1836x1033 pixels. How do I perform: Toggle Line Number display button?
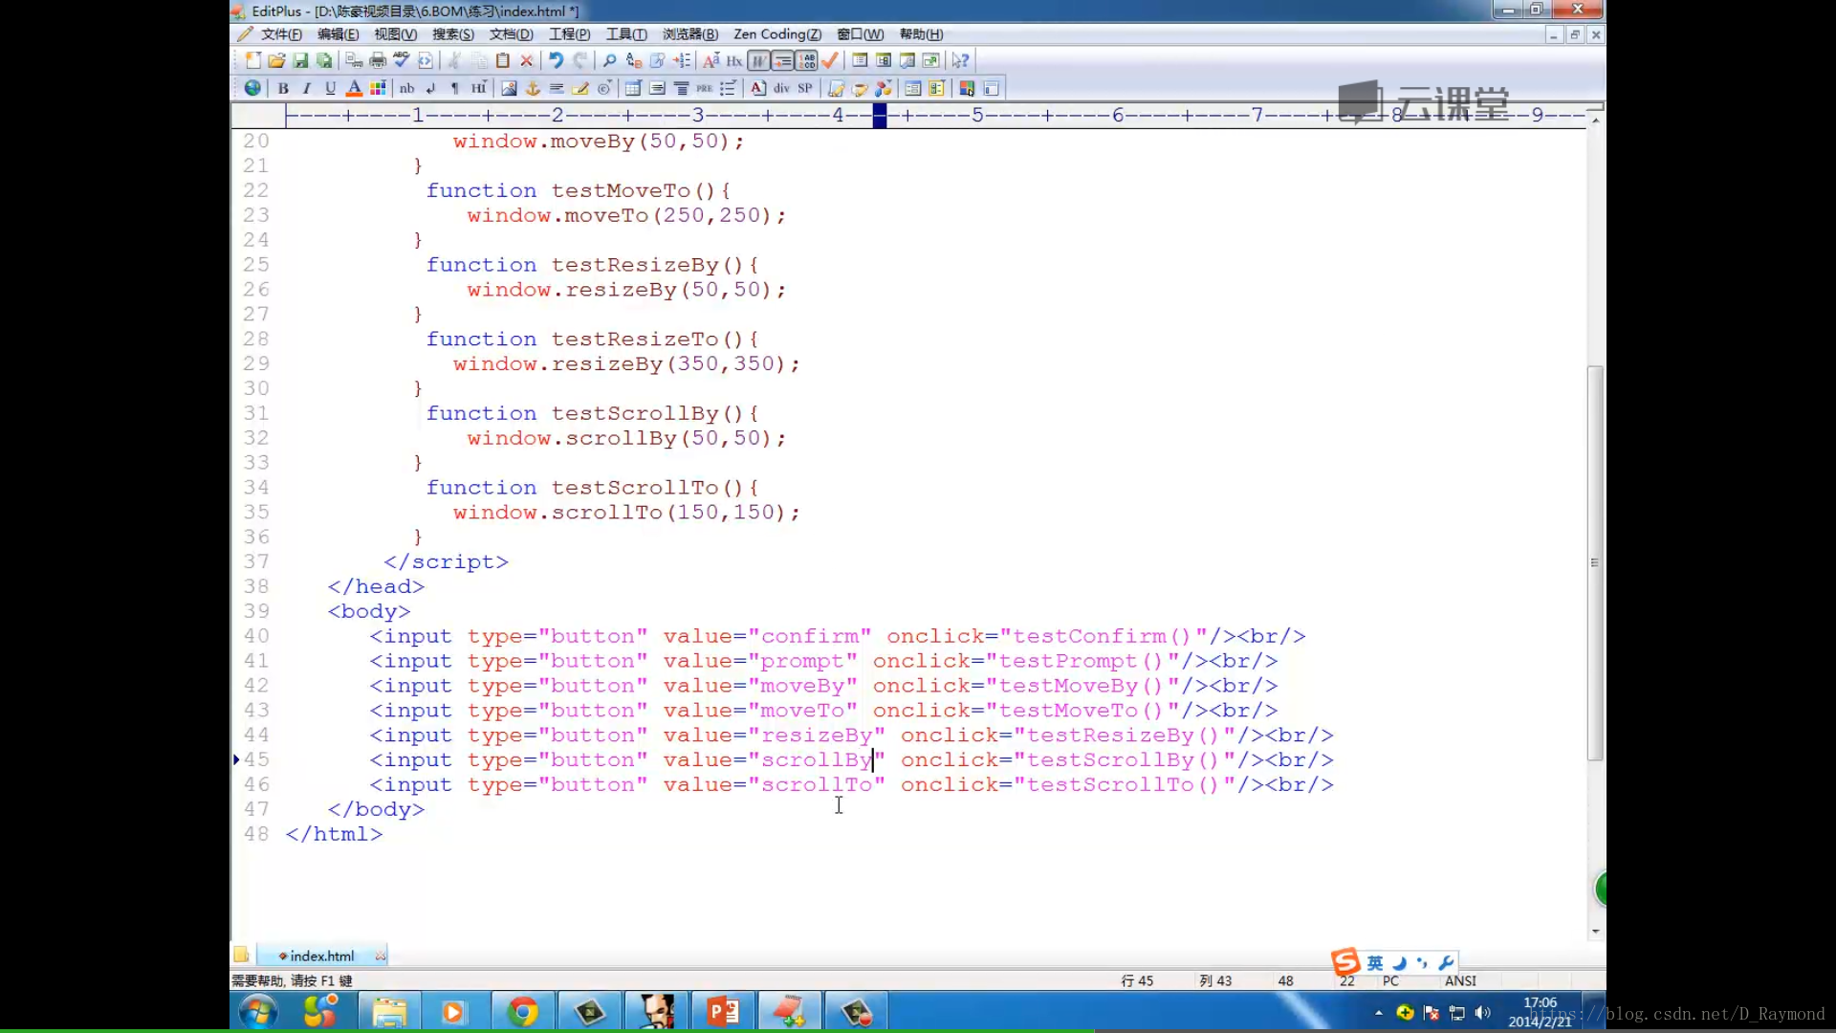pos(807,60)
